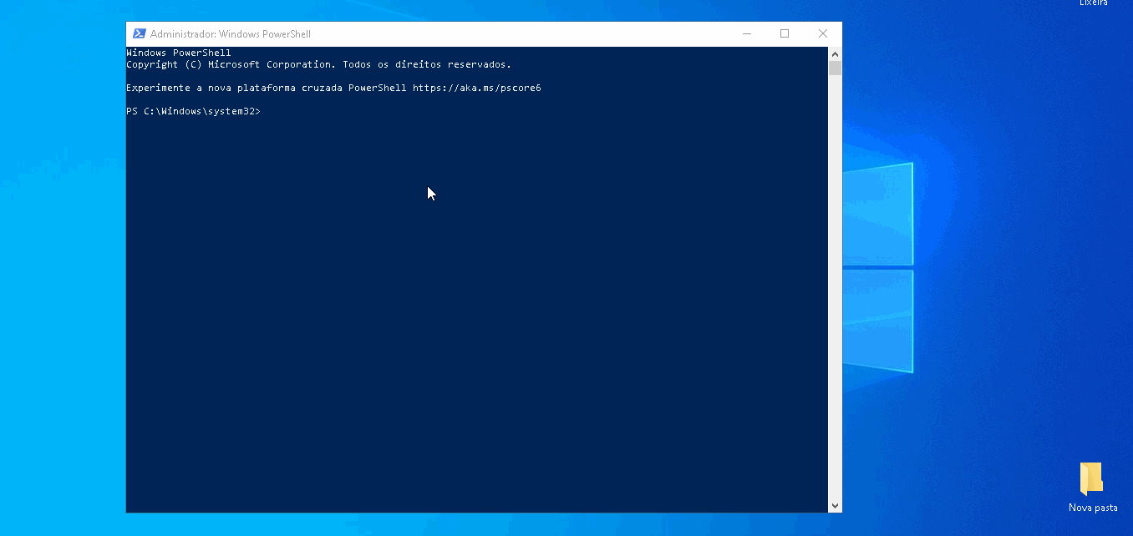
Task: Click the 'Administrador: Windows PowerShell' title text
Action: 231,34
